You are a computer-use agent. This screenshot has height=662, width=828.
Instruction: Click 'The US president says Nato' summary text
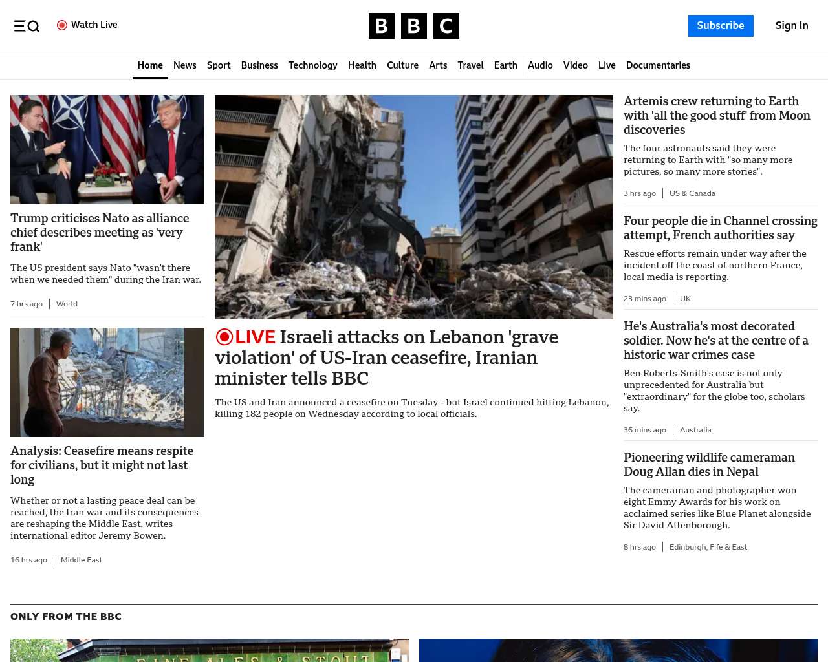[x=105, y=273]
